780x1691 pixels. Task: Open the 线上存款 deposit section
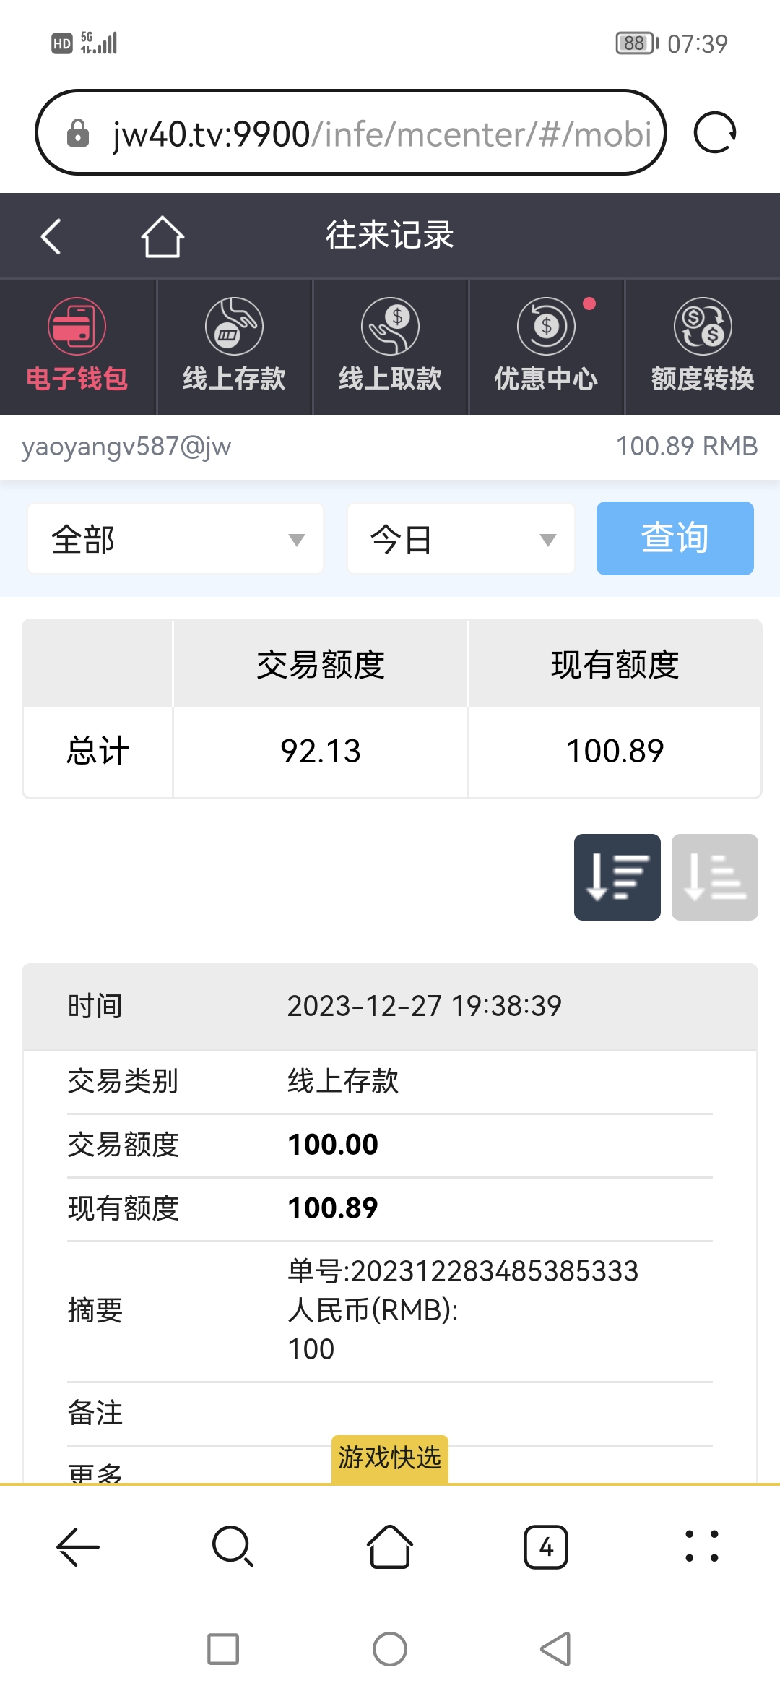[234, 346]
